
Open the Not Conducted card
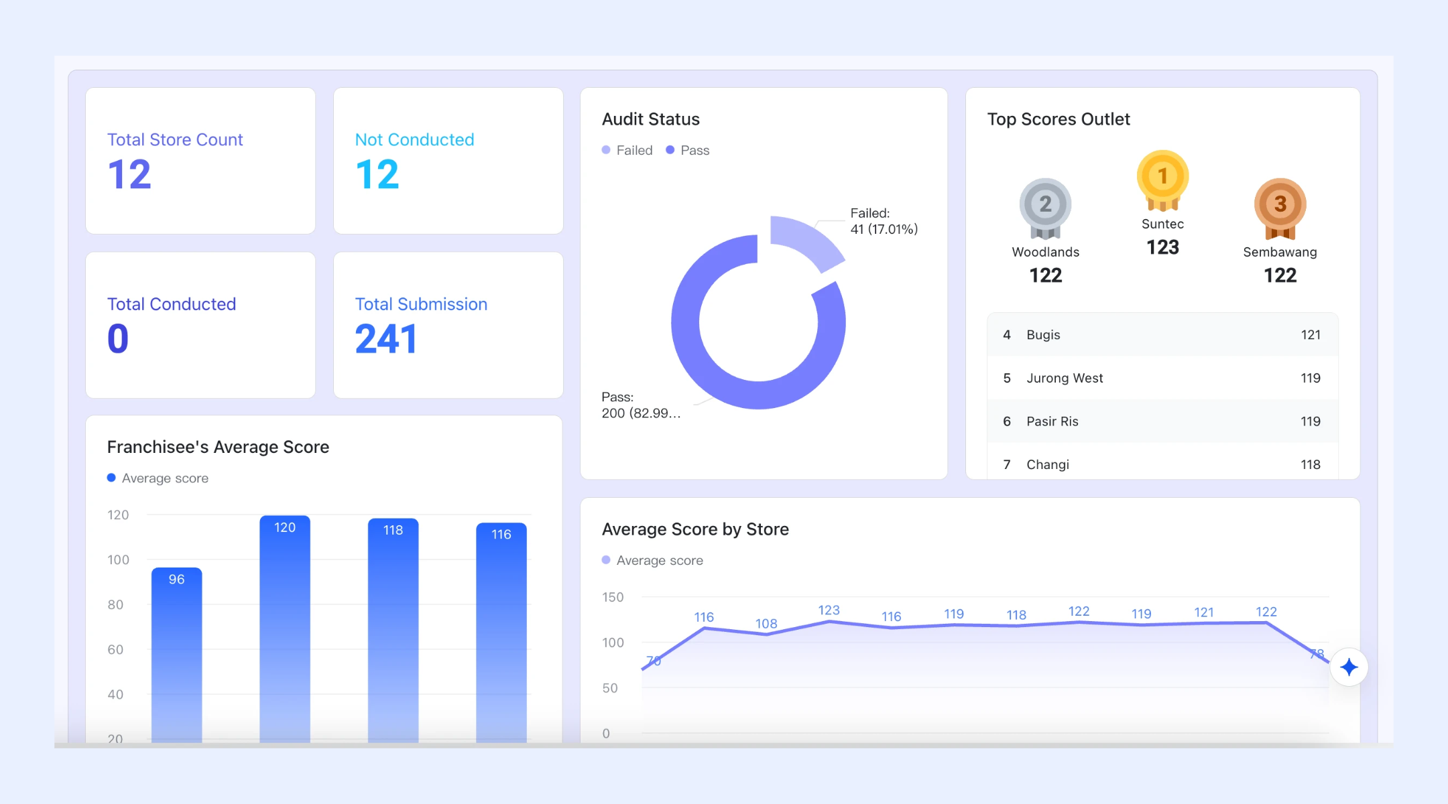(448, 161)
